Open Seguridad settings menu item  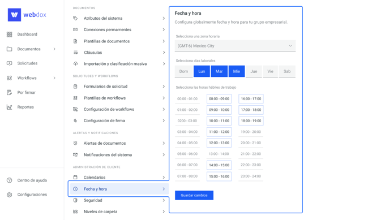coord(119,200)
